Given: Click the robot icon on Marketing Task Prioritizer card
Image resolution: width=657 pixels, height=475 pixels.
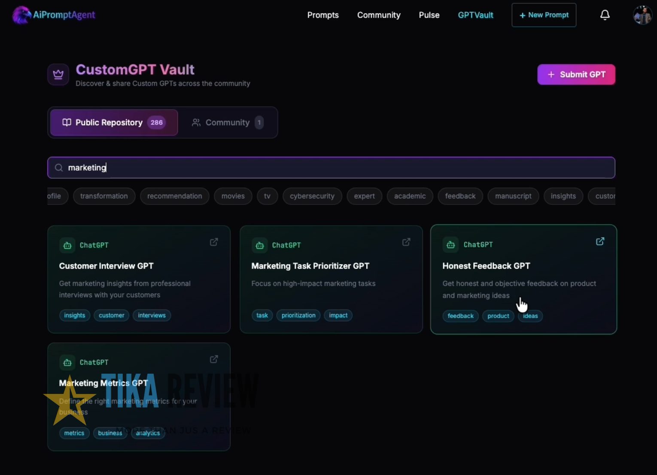Looking at the screenshot, I should pos(260,245).
